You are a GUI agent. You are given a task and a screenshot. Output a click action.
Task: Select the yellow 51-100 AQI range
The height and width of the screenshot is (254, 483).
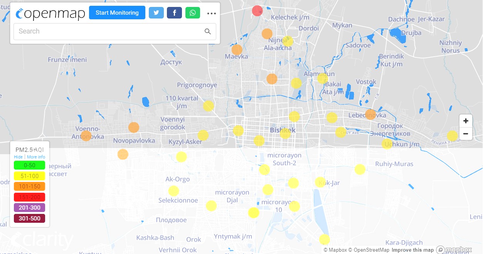coord(29,176)
